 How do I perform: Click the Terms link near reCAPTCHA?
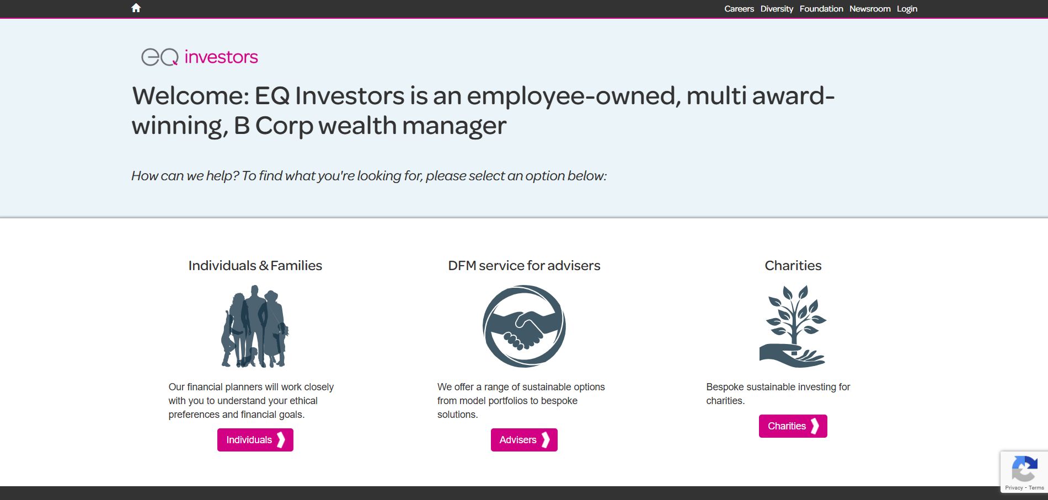(1036, 487)
